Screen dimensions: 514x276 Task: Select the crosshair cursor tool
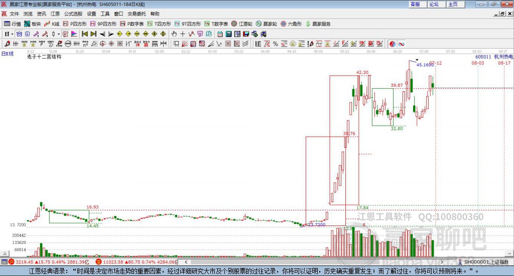pos(183,34)
